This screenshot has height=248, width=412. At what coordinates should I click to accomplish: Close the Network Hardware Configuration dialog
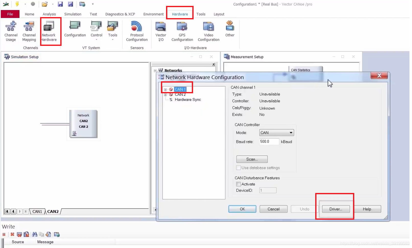pos(379,75)
